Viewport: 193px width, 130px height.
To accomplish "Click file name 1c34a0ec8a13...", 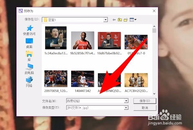I will coord(56,53).
